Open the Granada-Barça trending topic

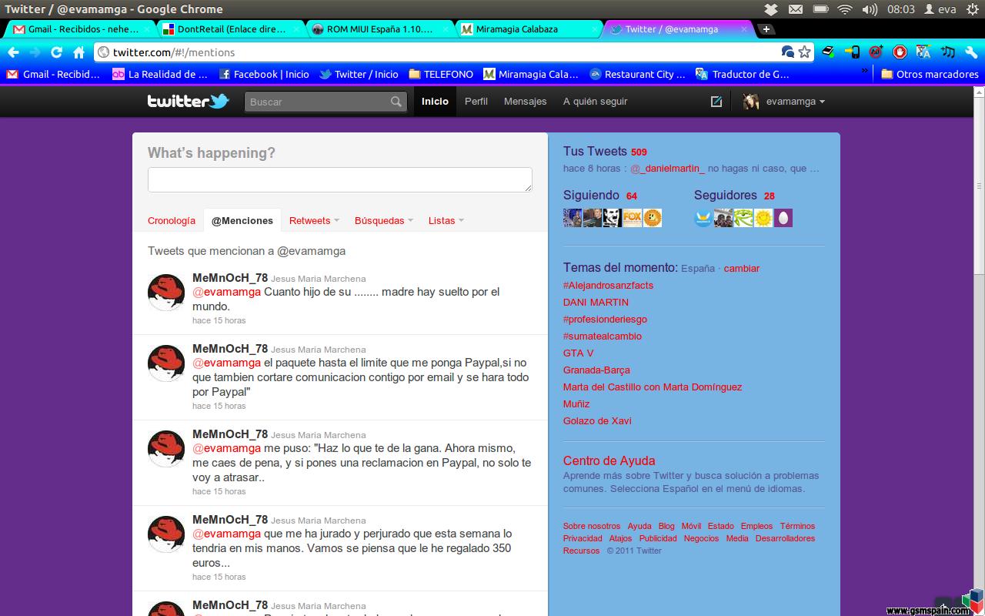click(x=596, y=370)
